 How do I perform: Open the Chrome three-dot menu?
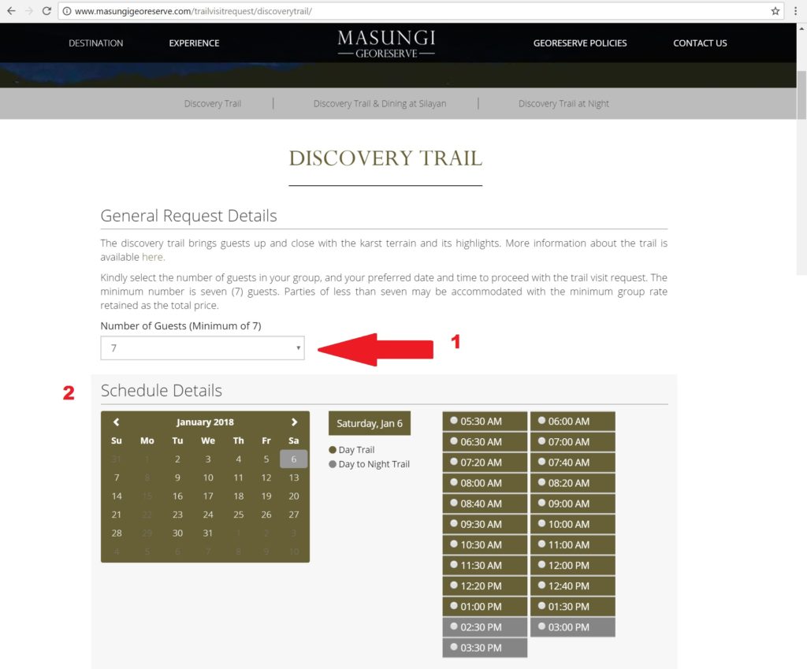795,11
